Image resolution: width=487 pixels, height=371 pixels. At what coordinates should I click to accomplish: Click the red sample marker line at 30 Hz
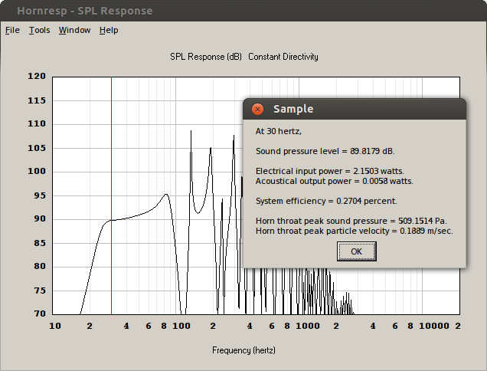click(x=112, y=196)
